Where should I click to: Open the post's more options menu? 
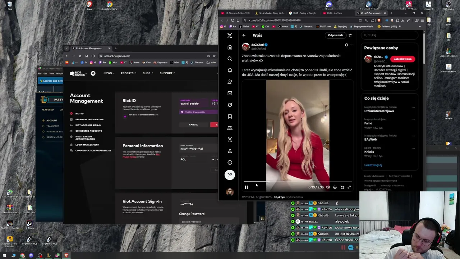pos(352,45)
